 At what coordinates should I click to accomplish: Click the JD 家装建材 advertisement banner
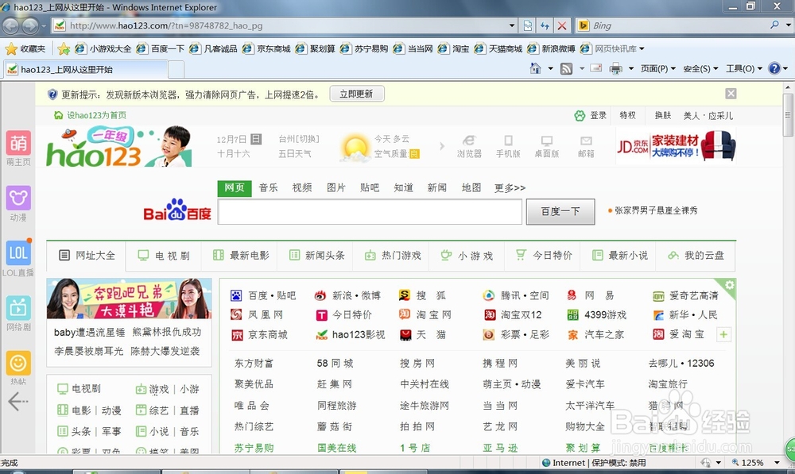click(676, 146)
